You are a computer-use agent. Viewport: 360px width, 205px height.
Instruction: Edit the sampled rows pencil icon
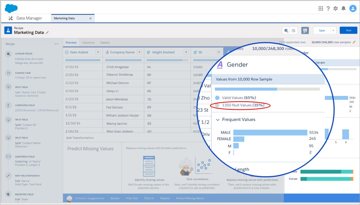(354, 42)
